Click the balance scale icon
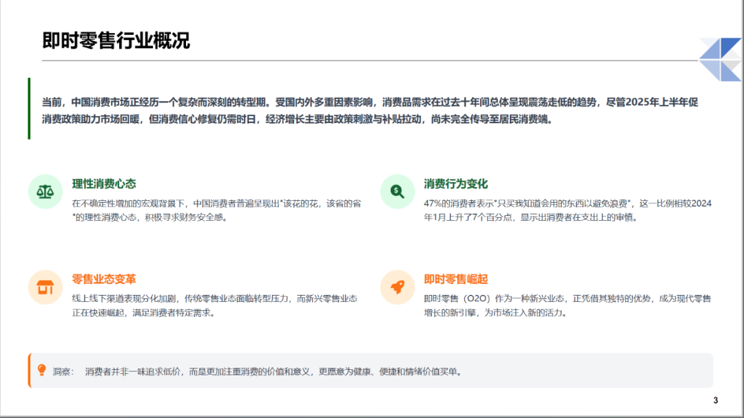The height and width of the screenshot is (418, 744). coord(45,192)
